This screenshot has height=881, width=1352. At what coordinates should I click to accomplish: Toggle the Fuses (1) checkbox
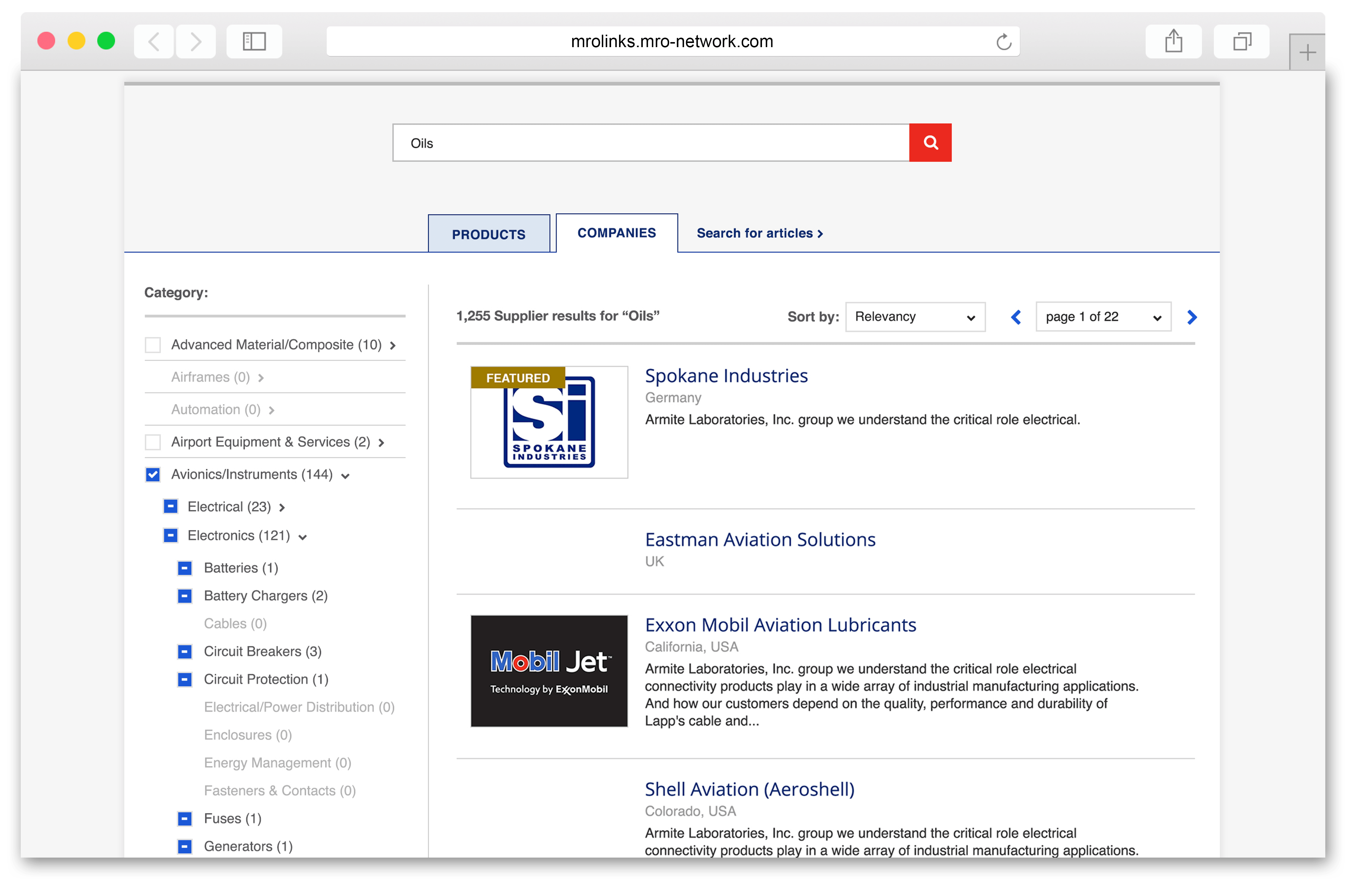[x=185, y=818]
